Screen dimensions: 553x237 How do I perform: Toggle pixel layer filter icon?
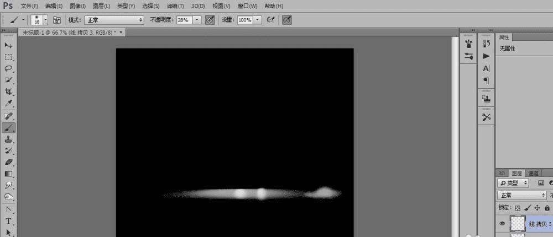tap(541, 183)
